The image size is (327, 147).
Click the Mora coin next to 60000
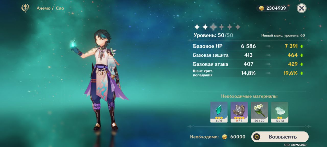pos(225,137)
